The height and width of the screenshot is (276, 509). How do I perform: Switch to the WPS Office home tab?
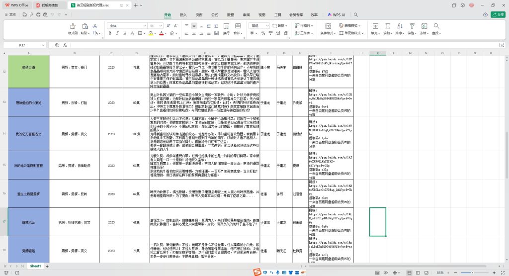[x=16, y=5]
